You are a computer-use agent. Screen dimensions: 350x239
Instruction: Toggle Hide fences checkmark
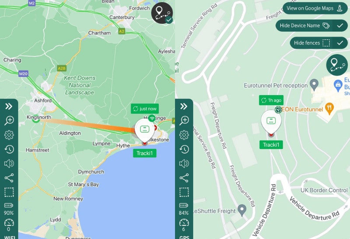pyautogui.click(x=340, y=43)
